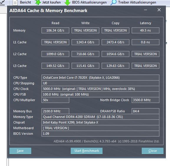Click the L3 Cache Write 115.41 GB/s value
170x166 pixels.
tap(85, 66)
